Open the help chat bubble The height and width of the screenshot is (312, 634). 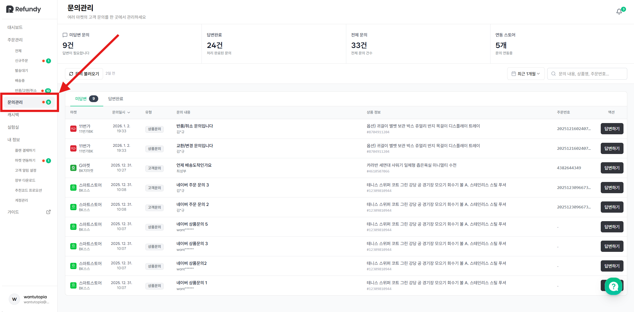tap(613, 286)
